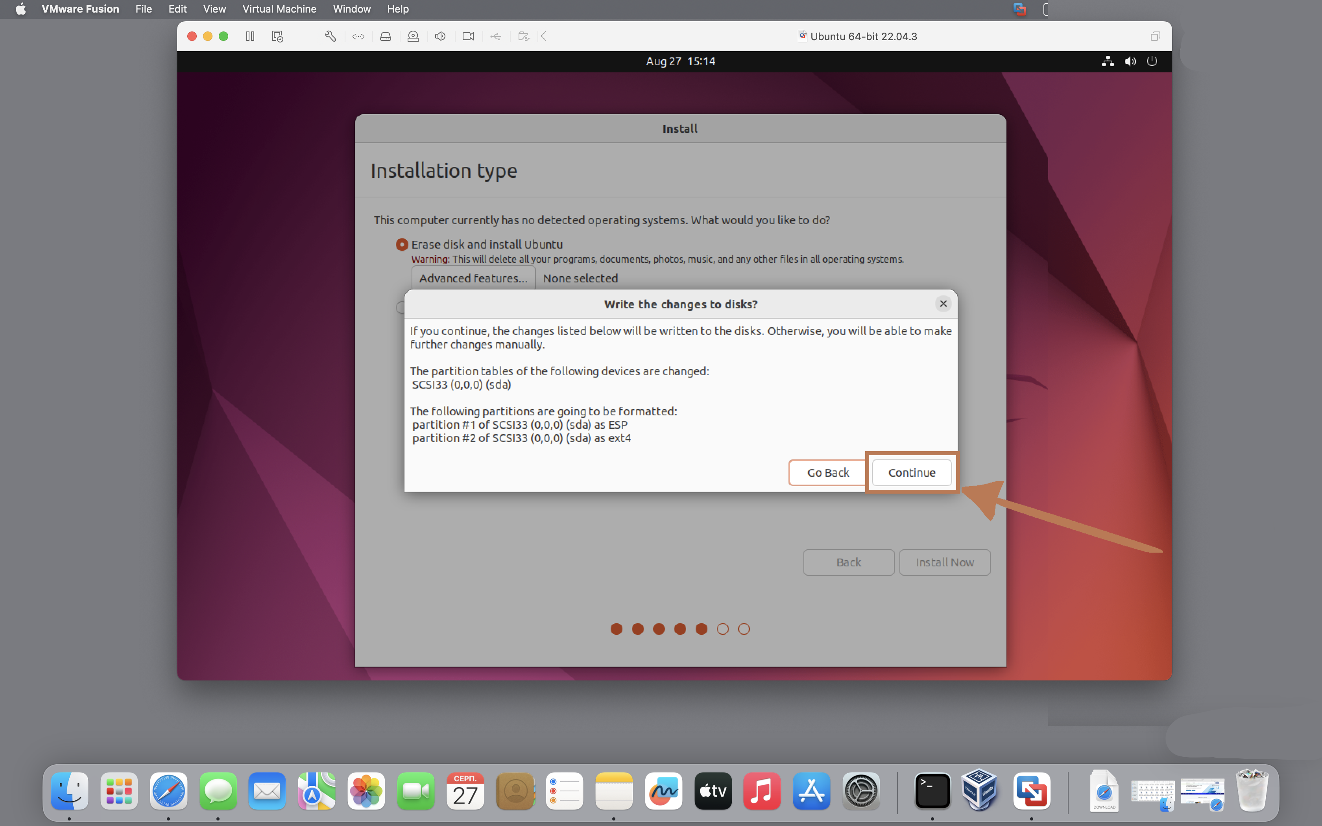
Task: Click the Ubuntu clock Aug 27 15:14
Action: tap(680, 61)
